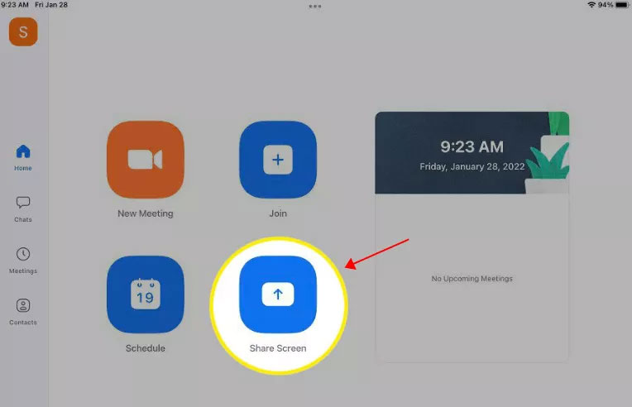
Task: Click the "Share Screen" text label
Action: 278,348
